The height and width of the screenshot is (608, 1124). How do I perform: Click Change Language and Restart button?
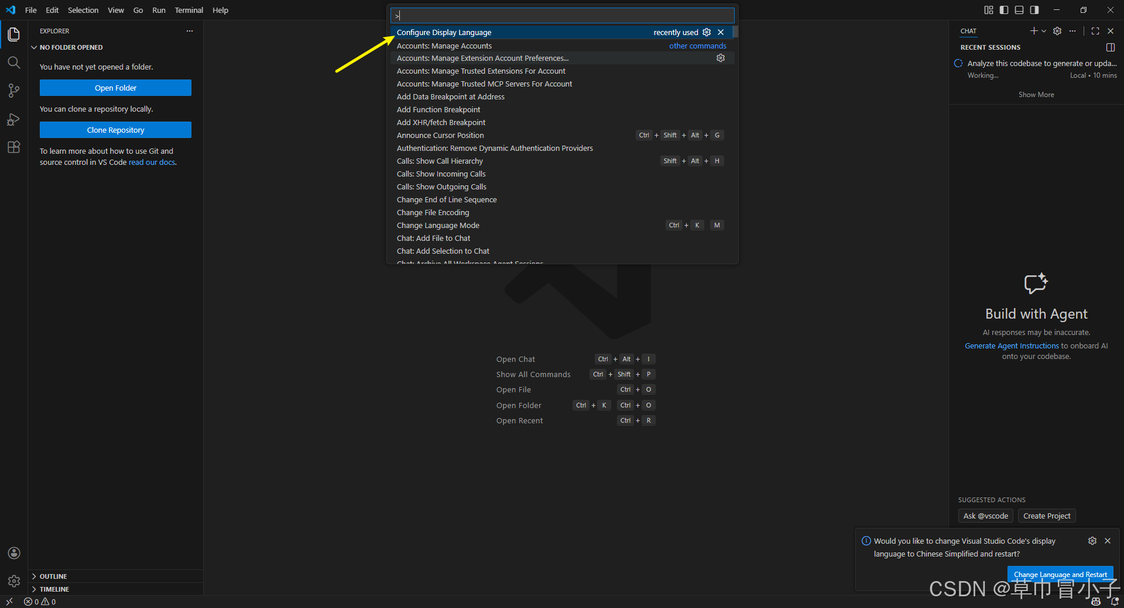1060,575
